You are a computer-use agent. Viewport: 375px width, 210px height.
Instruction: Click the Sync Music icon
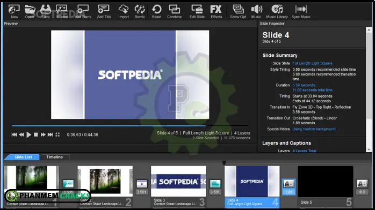[301, 11]
